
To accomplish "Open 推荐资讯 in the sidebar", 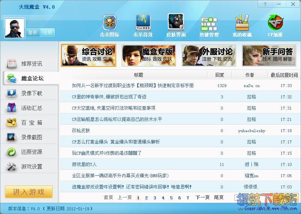I will 30,63.
